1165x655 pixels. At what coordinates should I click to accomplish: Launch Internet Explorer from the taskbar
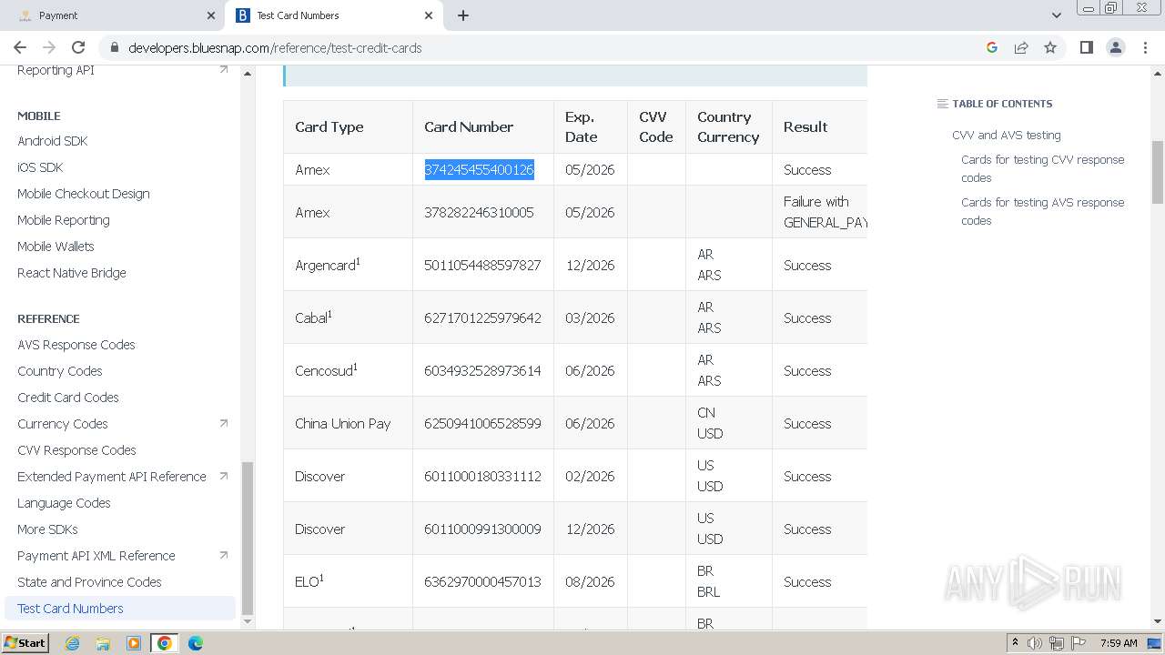pos(72,643)
